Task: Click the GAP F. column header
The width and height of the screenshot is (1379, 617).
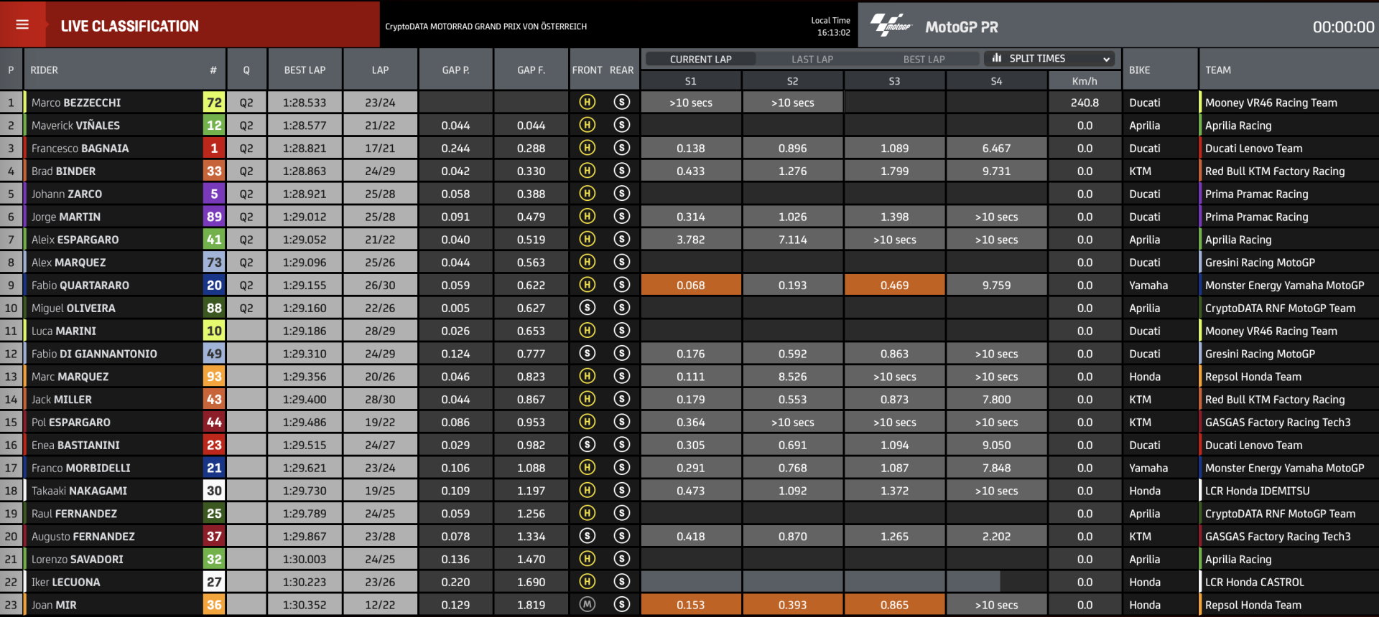Action: pyautogui.click(x=531, y=70)
